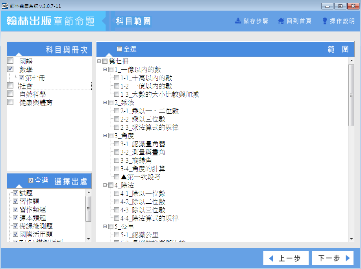Click the 操作說明 lightbulb icon
The width and height of the screenshot is (361, 269).
(x=325, y=21)
